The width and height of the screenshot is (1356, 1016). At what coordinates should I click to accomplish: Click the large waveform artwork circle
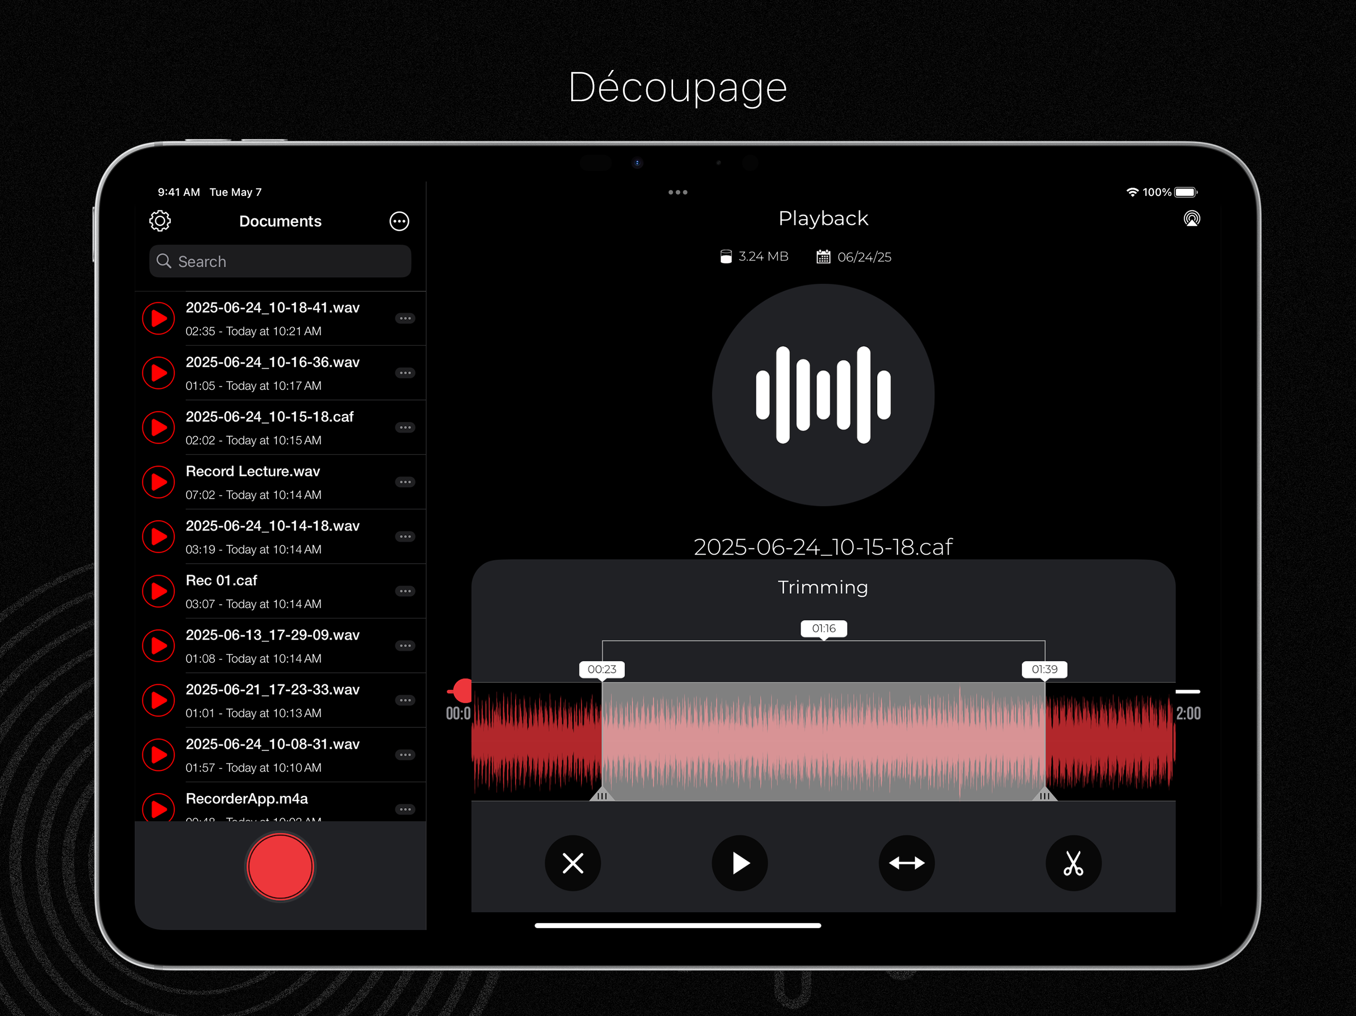pyautogui.click(x=823, y=394)
